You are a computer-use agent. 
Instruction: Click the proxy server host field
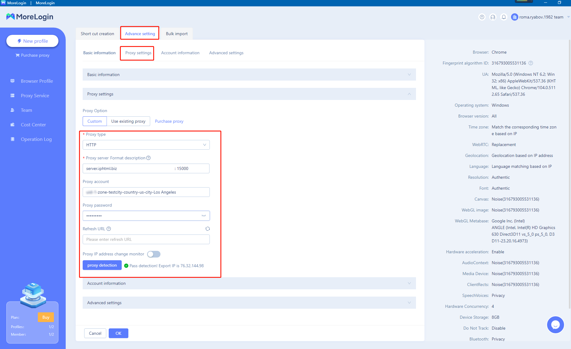tap(128, 168)
